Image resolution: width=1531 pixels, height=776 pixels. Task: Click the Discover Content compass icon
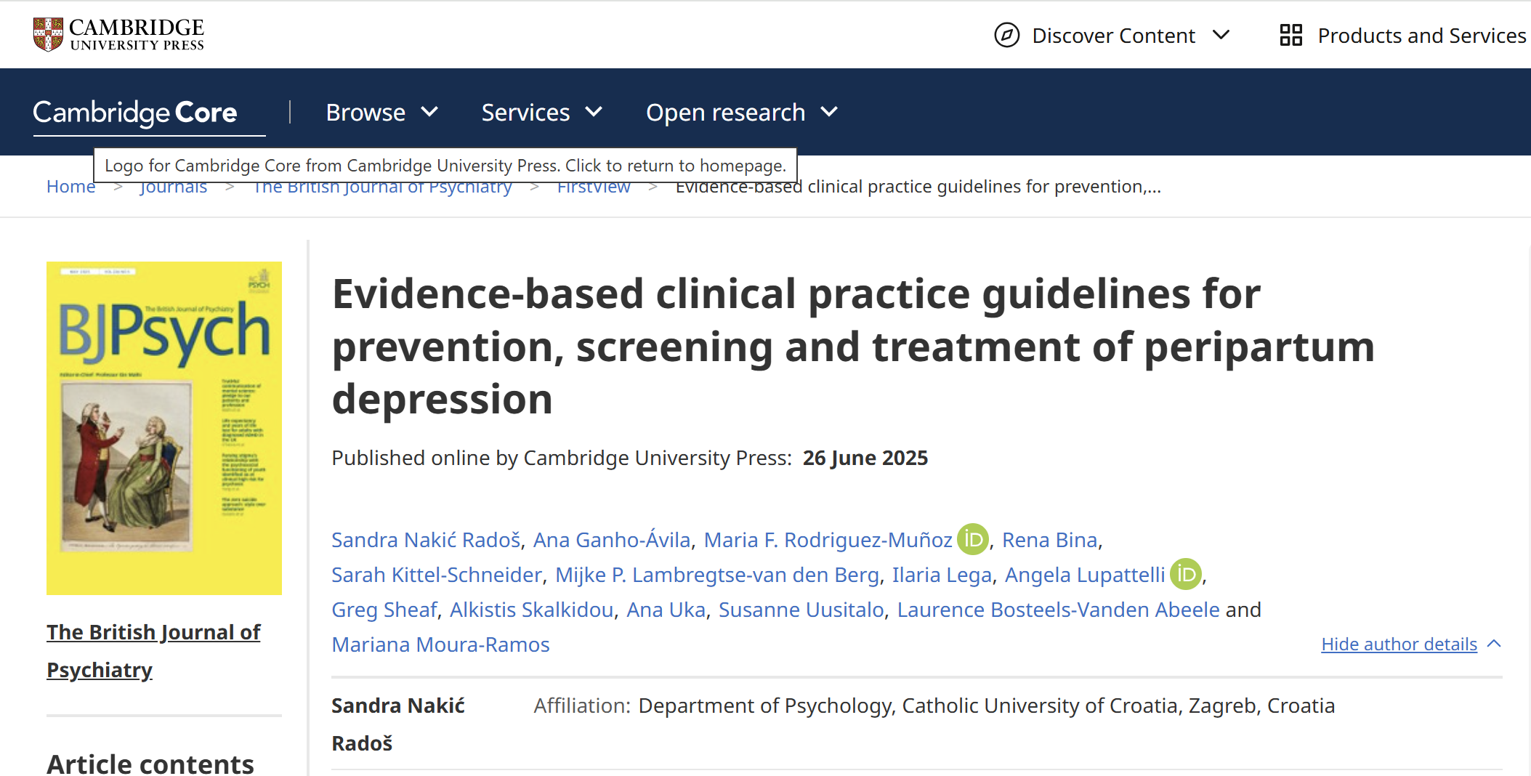coord(1006,35)
